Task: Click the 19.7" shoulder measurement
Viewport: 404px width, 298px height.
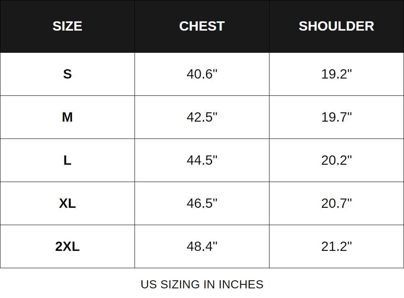Action: click(x=336, y=117)
